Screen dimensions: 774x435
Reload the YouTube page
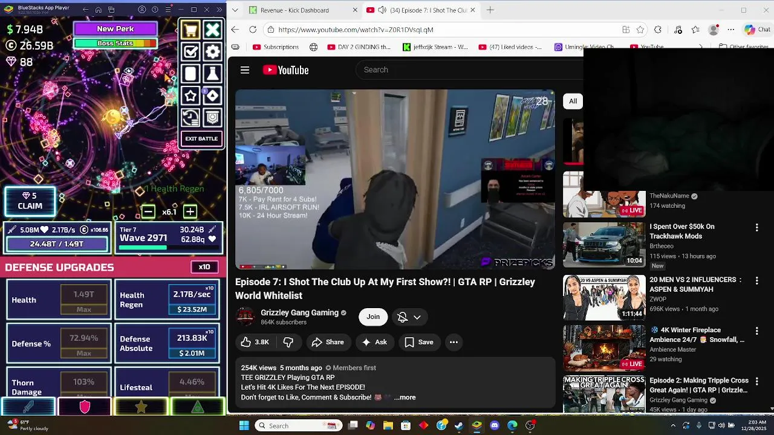coord(253,30)
